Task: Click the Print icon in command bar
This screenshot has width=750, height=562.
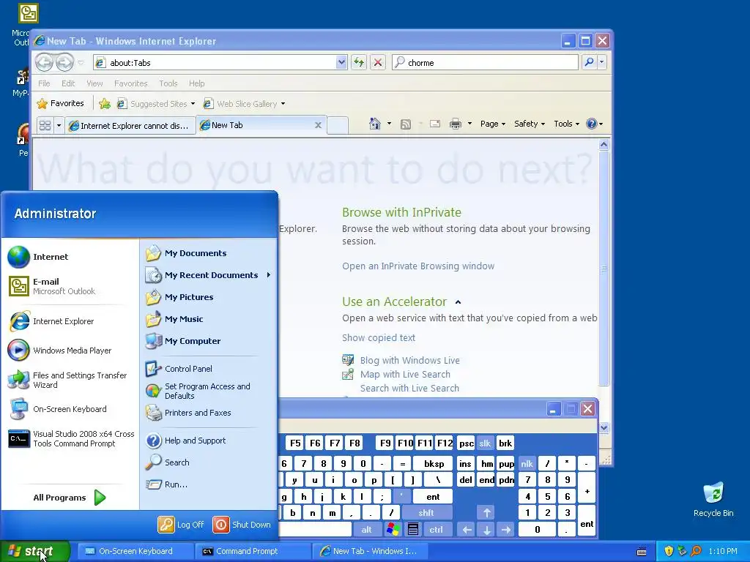Action: pos(456,124)
